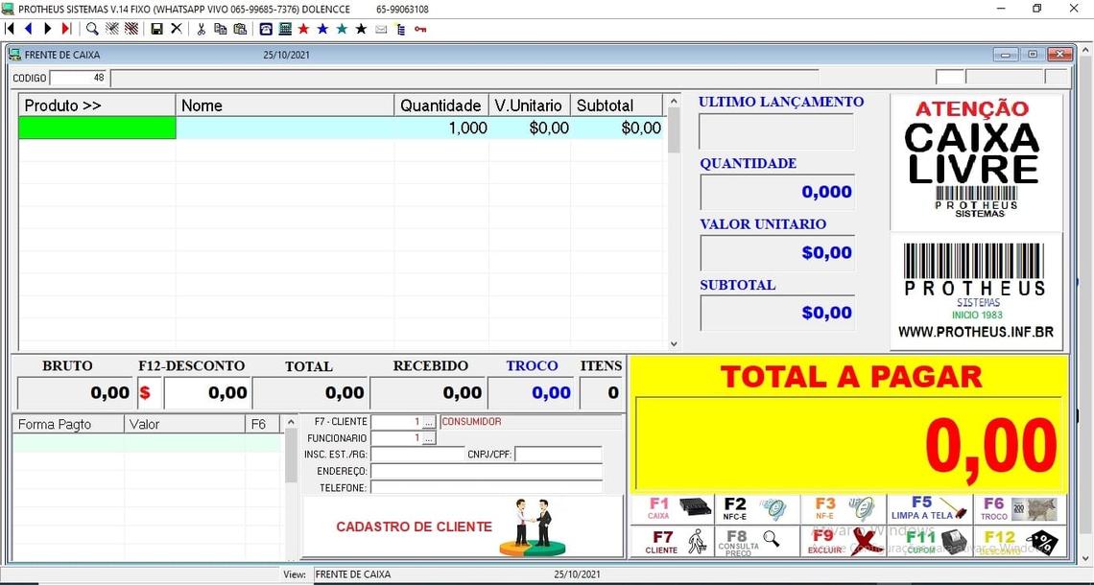Click the Telefone input field
The width and height of the screenshot is (1094, 585).
pos(487,487)
